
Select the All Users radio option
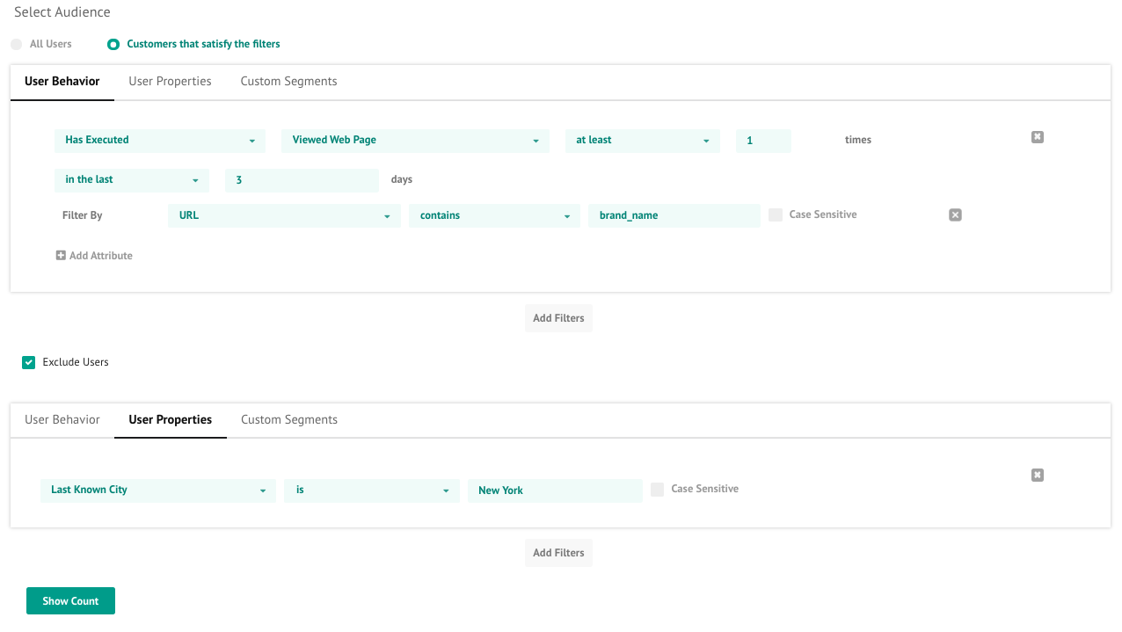point(17,44)
